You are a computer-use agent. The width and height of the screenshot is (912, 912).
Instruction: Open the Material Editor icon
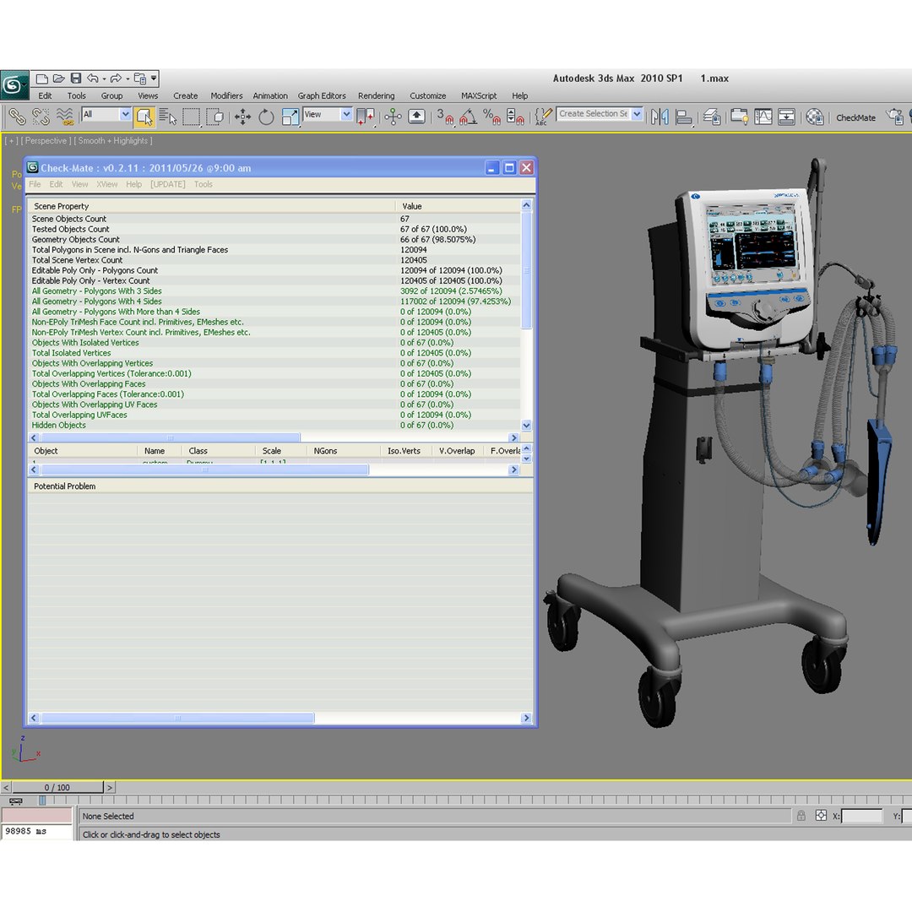[x=815, y=117]
